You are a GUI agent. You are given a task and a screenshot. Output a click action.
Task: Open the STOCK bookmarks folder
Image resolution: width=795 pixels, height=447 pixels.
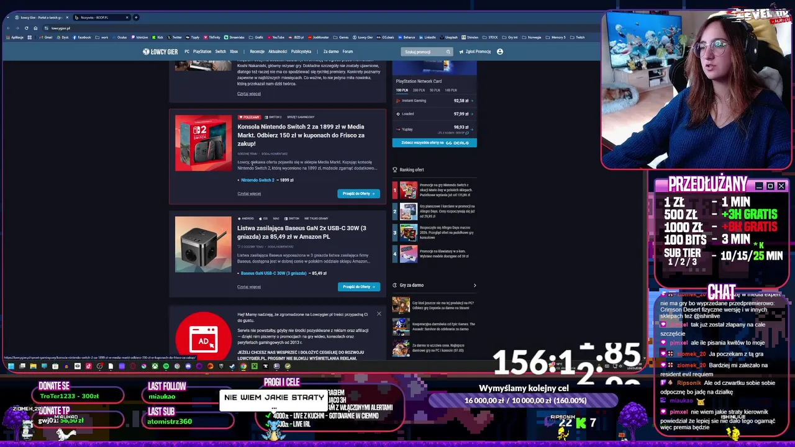coord(491,37)
